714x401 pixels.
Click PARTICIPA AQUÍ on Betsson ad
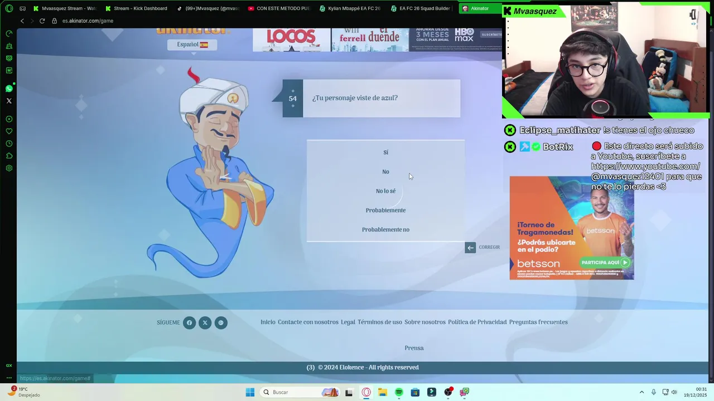click(605, 262)
